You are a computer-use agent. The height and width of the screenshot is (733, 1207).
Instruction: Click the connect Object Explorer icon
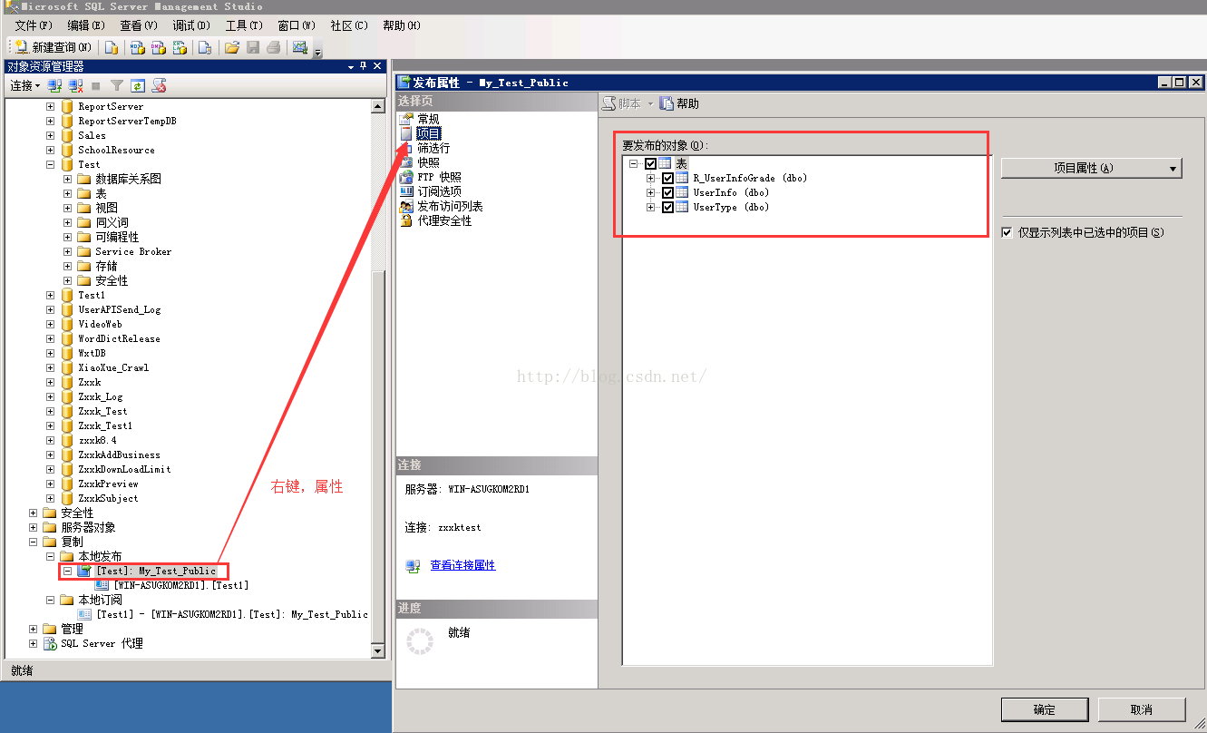55,85
